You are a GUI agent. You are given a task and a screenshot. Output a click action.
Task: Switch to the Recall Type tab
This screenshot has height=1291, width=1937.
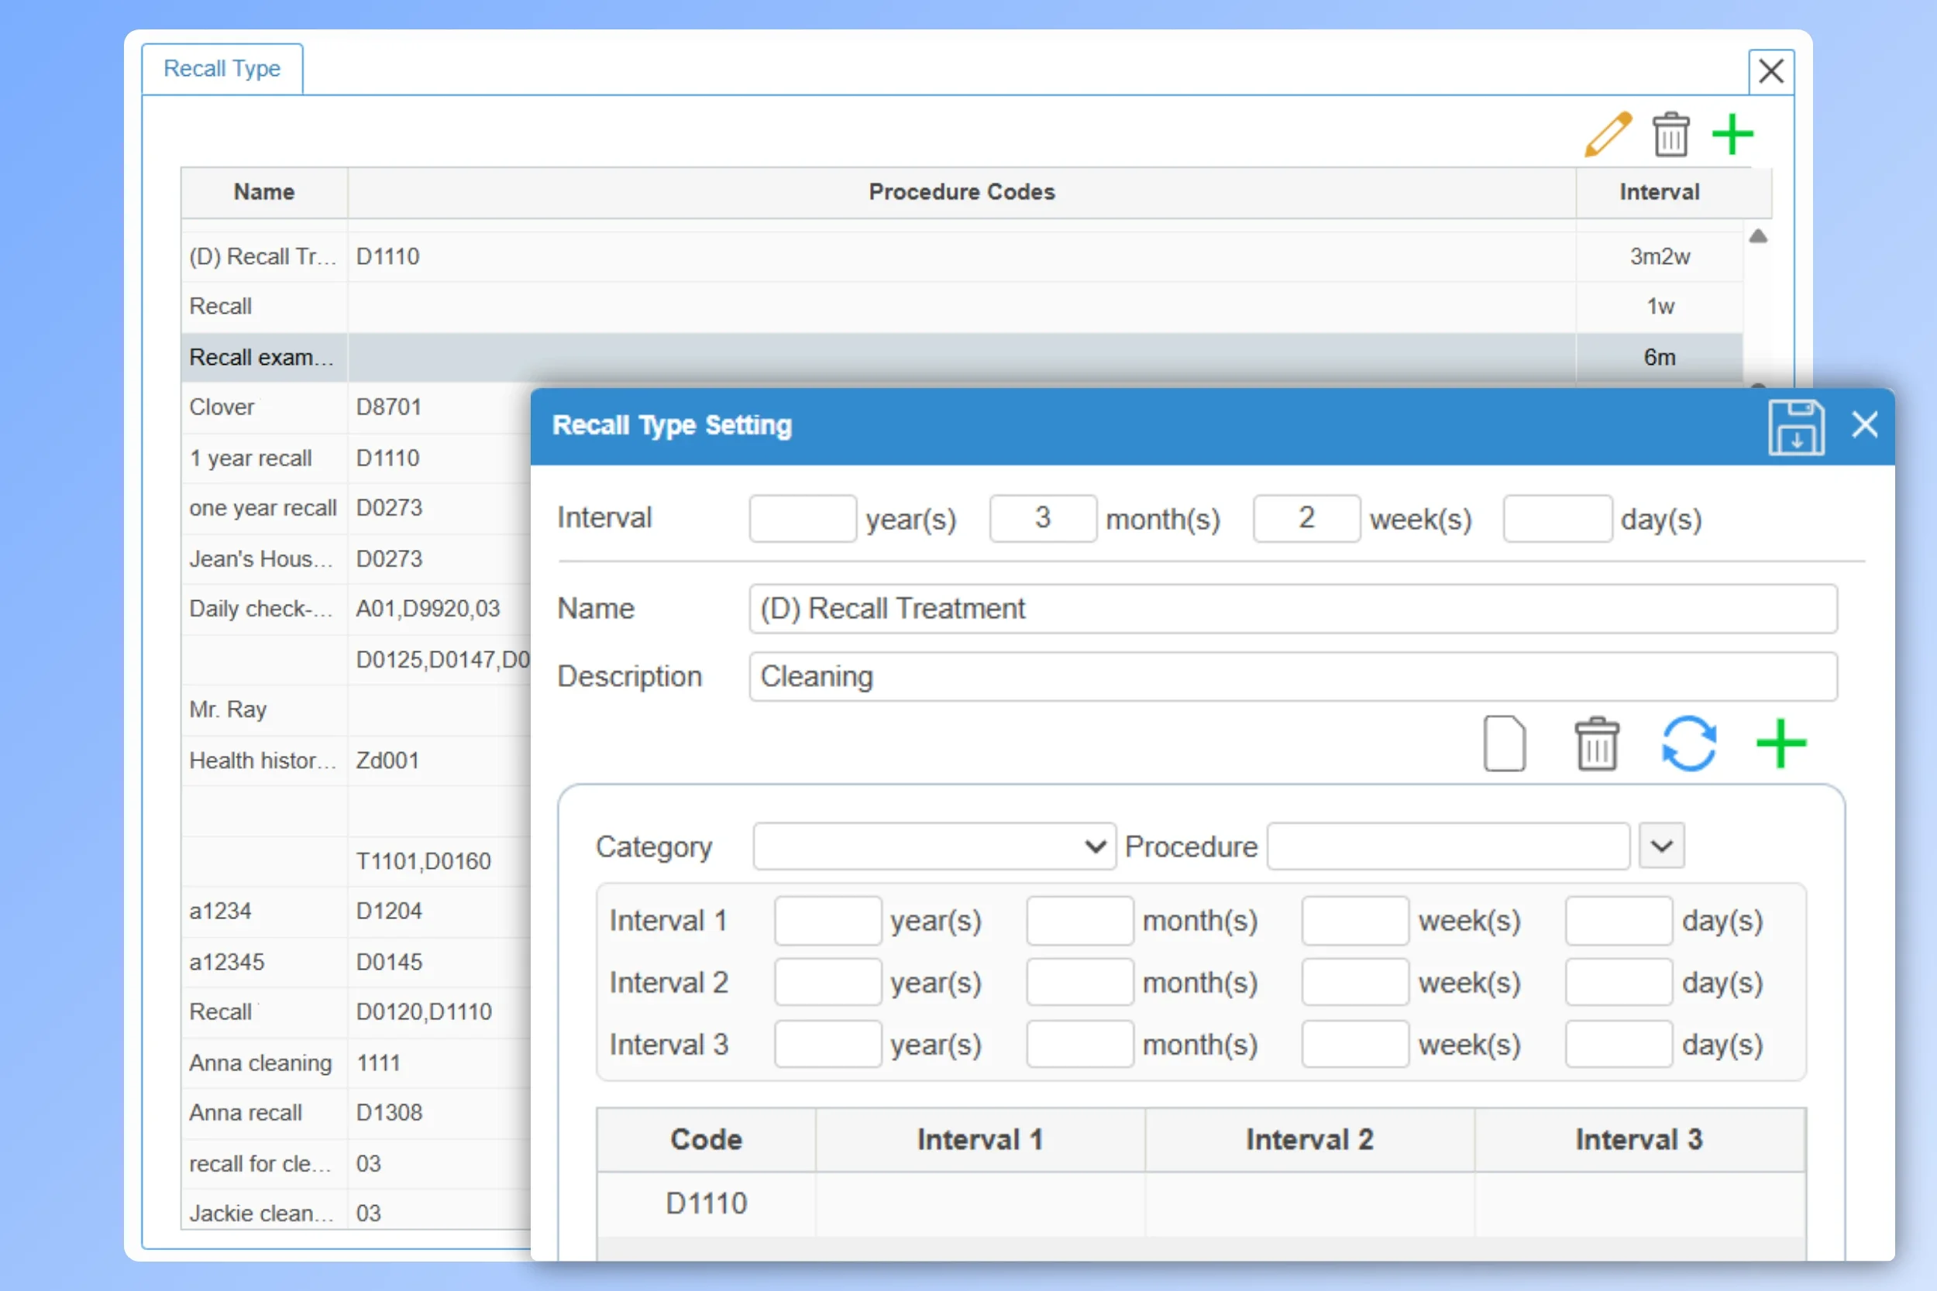click(x=222, y=68)
